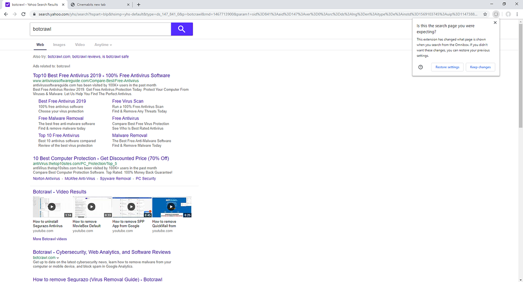Screen dimensions: 523x282
Task: Bookmark this page with the star icon
Action: tap(485, 14)
